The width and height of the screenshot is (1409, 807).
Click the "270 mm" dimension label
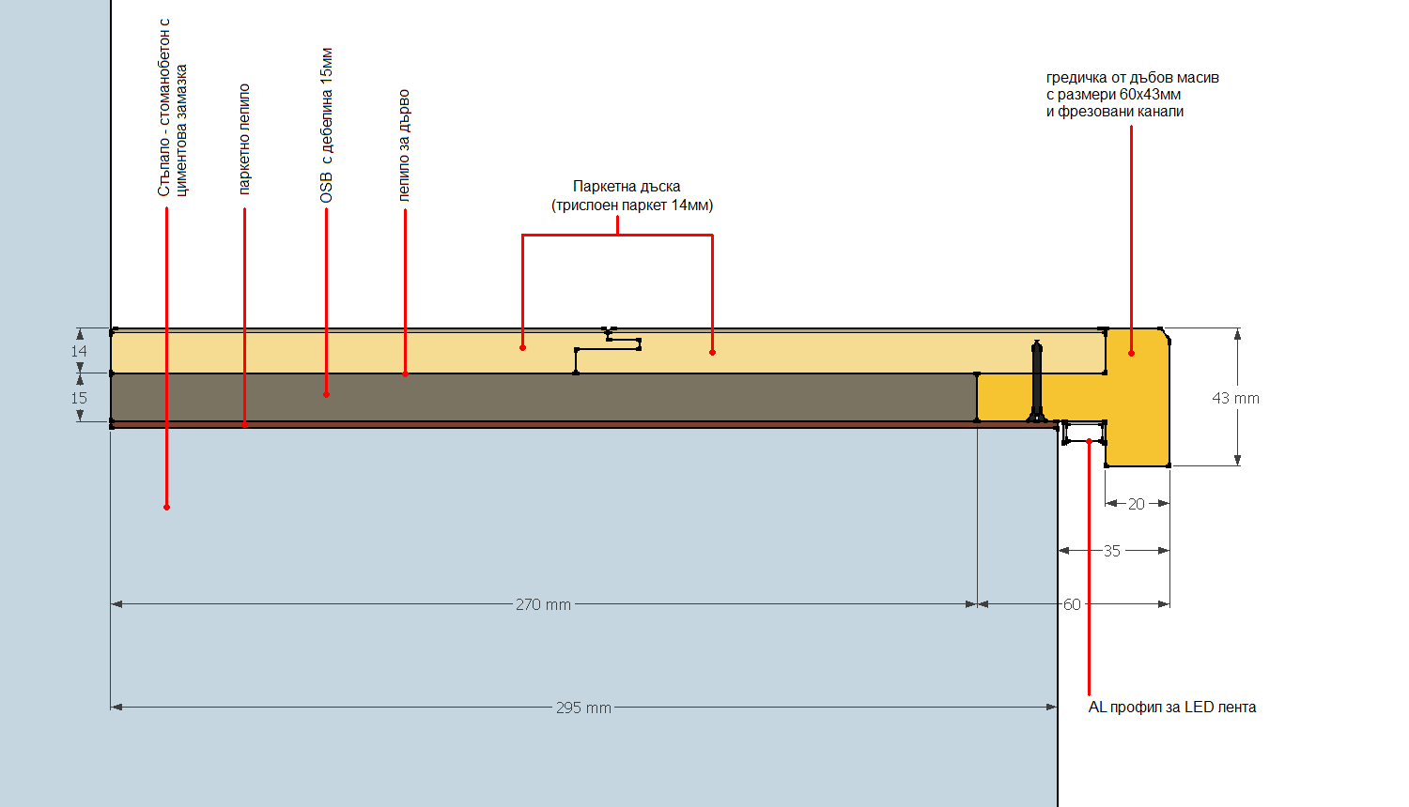coord(543,604)
